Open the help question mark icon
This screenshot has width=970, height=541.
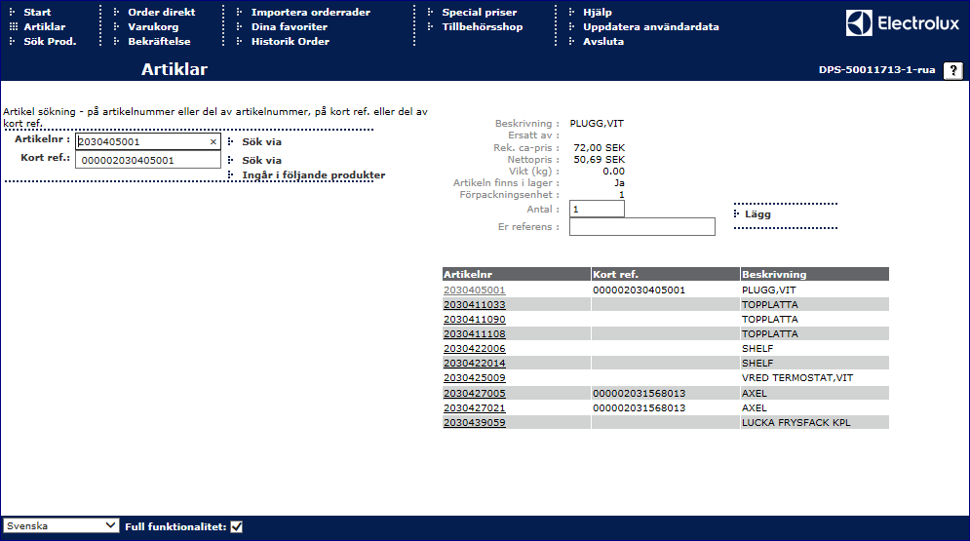(953, 70)
